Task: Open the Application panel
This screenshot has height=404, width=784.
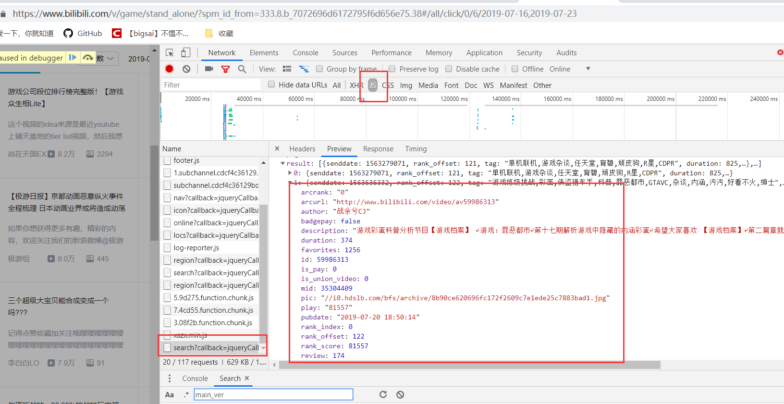Action: [x=484, y=53]
